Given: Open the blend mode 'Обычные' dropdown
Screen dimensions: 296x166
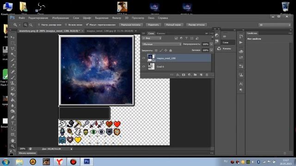Looking at the screenshot, I should click(x=161, y=44).
